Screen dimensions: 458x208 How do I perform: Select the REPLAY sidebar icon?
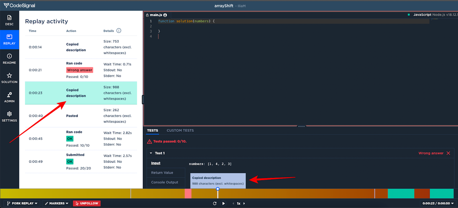point(9,40)
